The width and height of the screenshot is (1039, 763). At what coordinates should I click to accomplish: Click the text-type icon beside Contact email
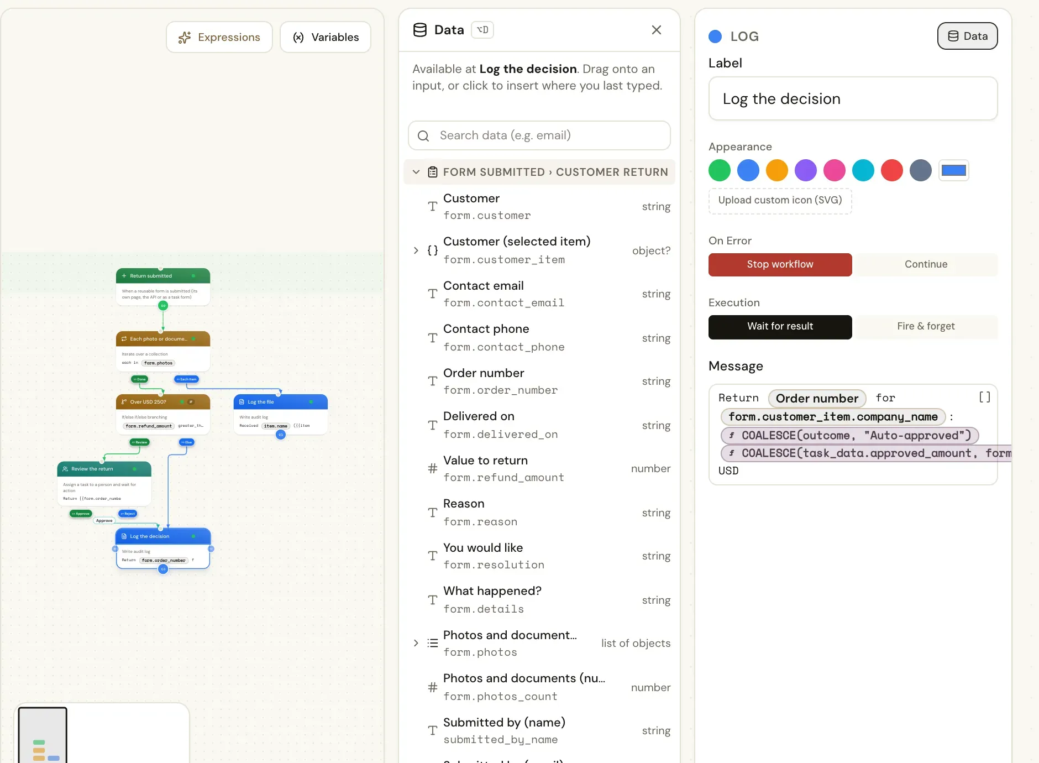click(433, 294)
